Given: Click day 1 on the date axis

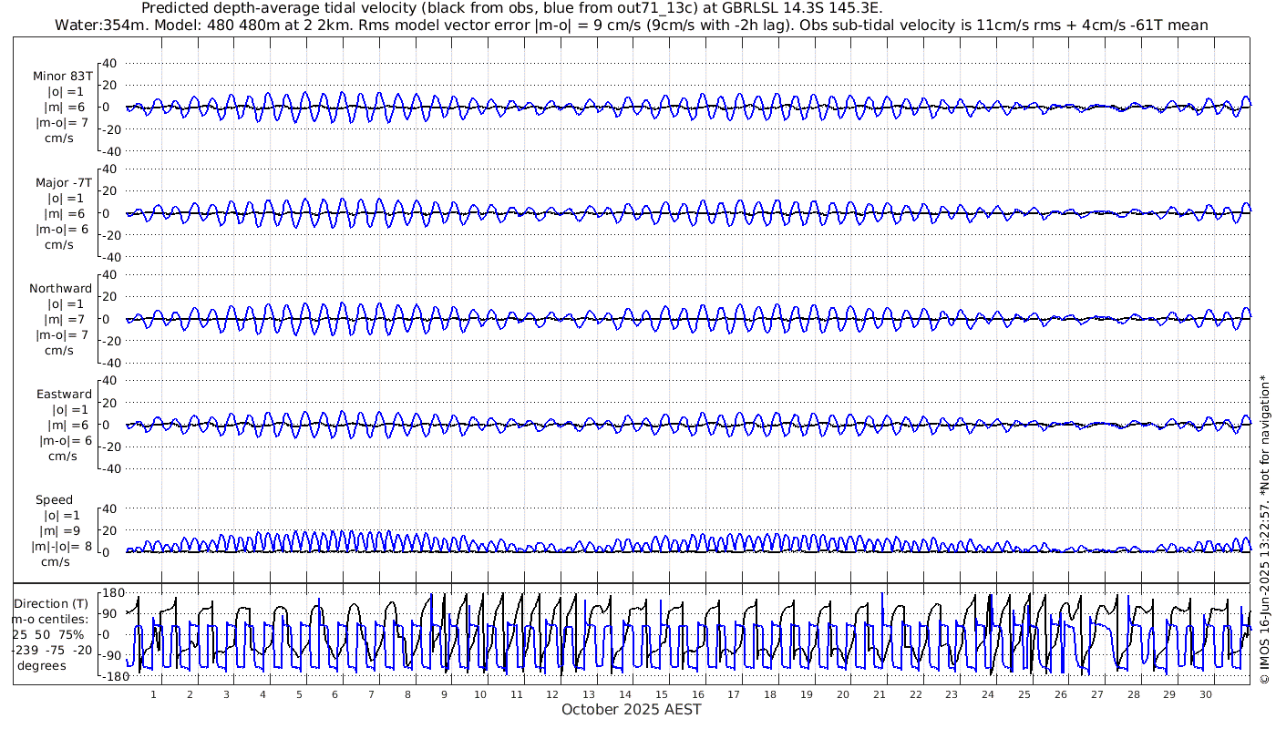Looking at the screenshot, I should pyautogui.click(x=154, y=694).
